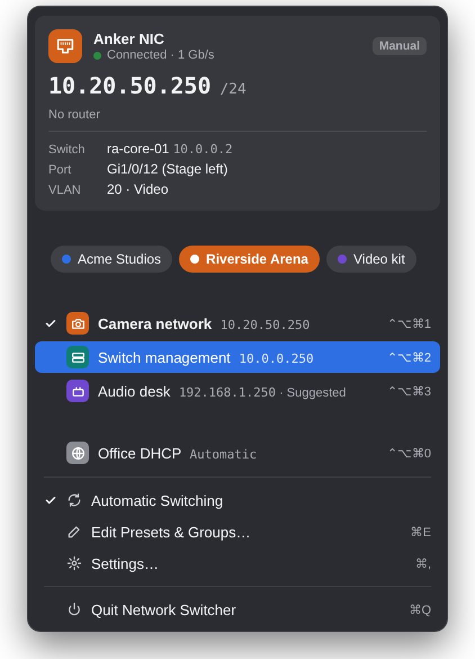This screenshot has height=659, width=475.
Task: Click the /24 subnet suffix
Action: coord(233,88)
